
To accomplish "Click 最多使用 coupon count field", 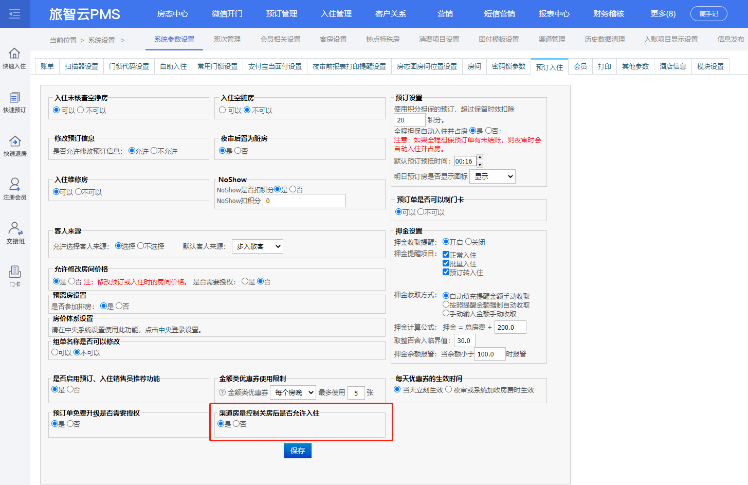I will coord(356,393).
